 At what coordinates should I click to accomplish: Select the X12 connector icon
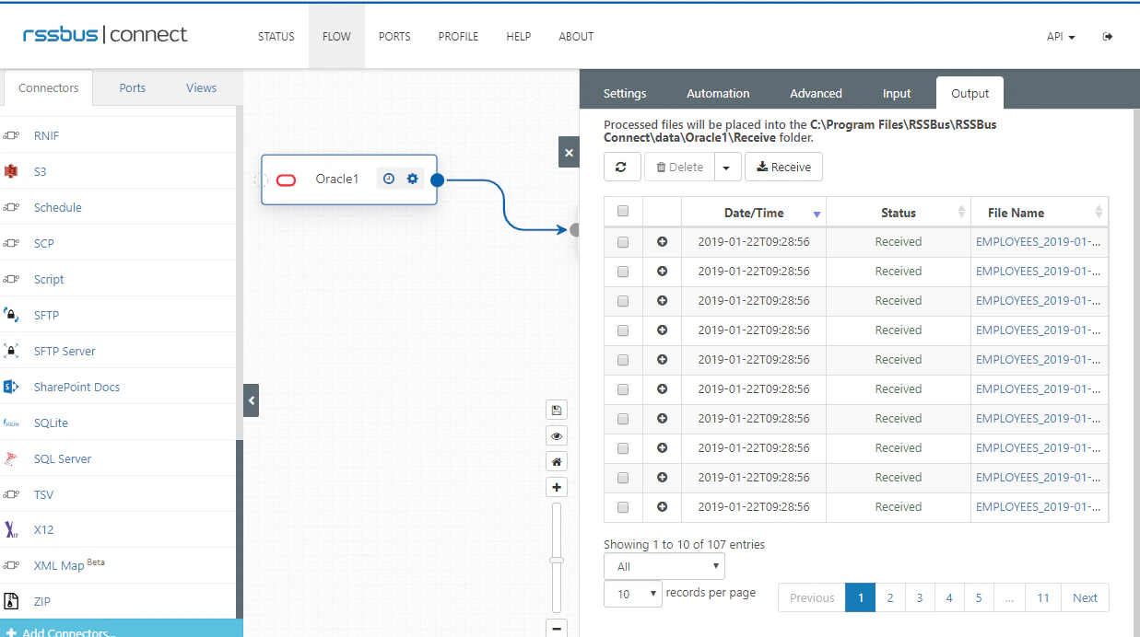pos(11,529)
